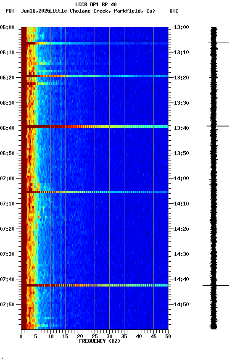Click the 06:00 PDT time label
The height and width of the screenshot is (363, 232).
coord(7,27)
